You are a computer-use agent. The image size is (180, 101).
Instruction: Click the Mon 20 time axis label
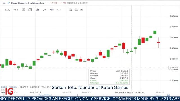86,92
